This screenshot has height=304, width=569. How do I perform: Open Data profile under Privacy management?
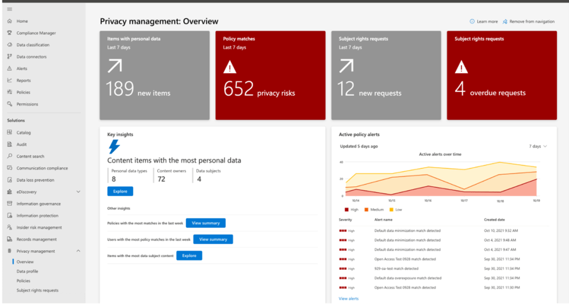(x=27, y=271)
